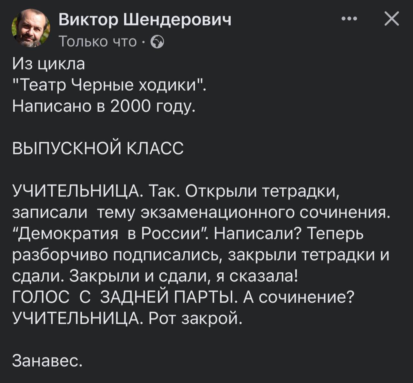
Task: Open the three-dots post options menu
Action: click(349, 19)
